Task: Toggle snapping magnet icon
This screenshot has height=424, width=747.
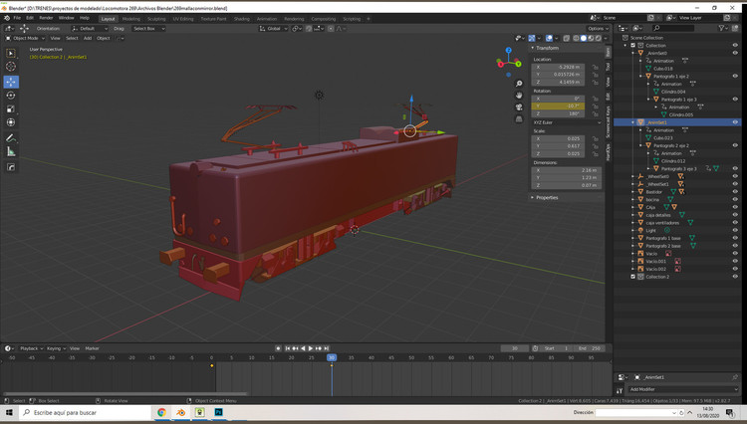Action: click(309, 29)
